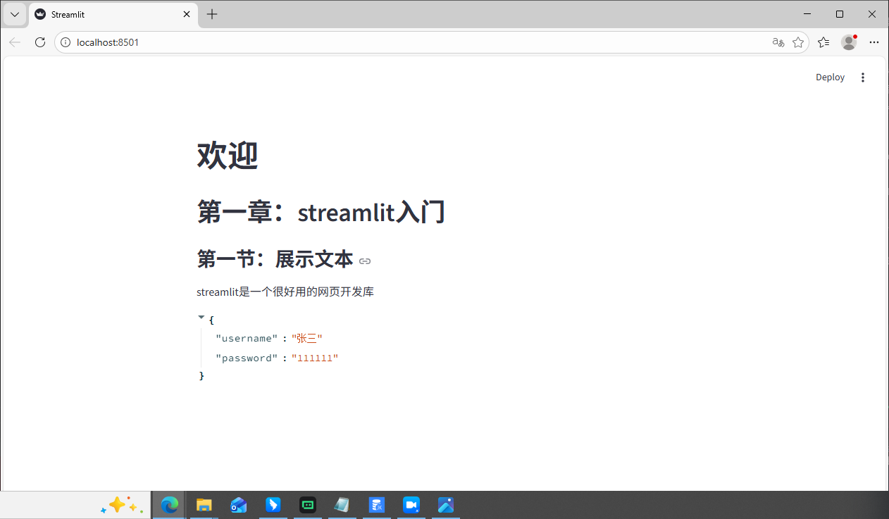Open the video meeting app on taskbar

[411, 505]
